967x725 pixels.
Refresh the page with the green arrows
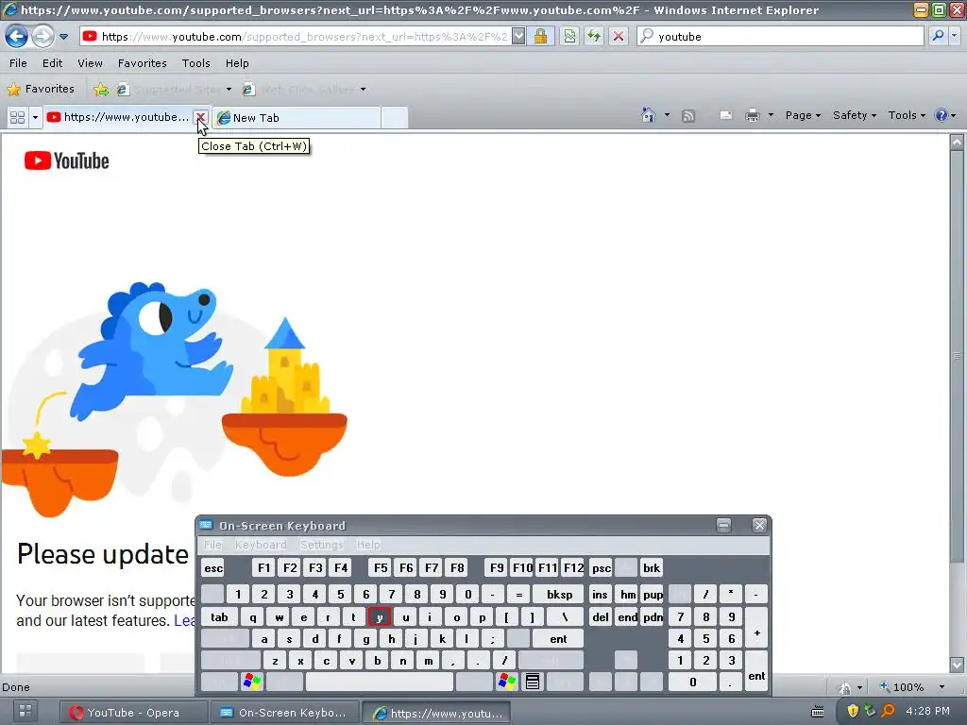(x=594, y=37)
